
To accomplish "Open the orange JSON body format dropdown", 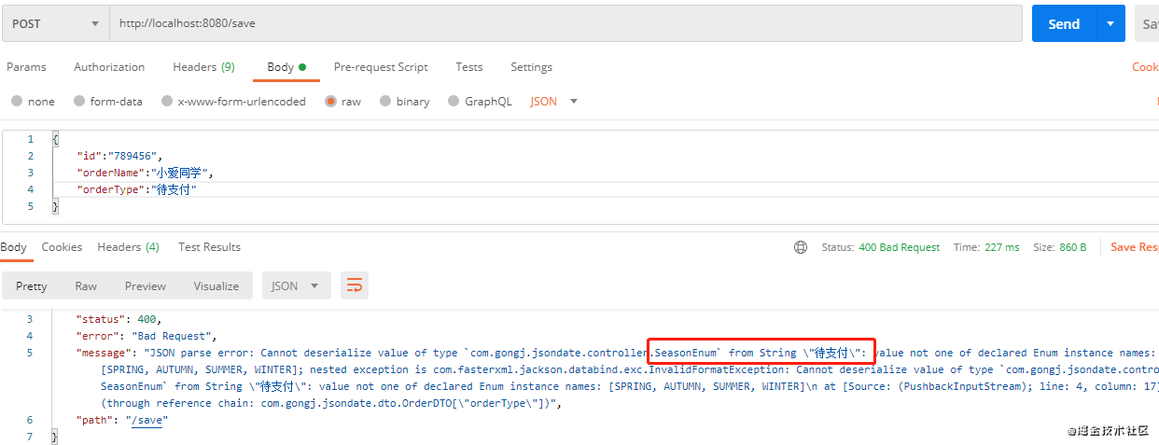I will coord(554,102).
